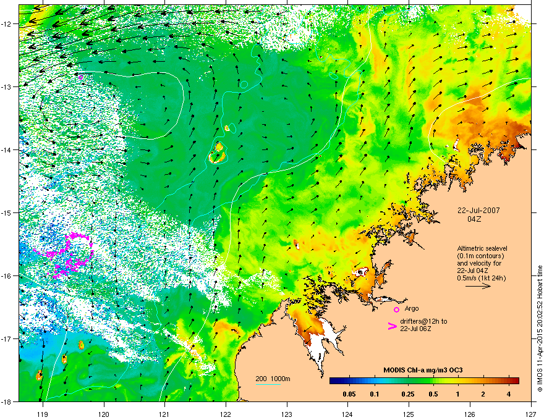Click the '04Z' time text below the date
Viewport: 544px width, 420px height.
click(x=474, y=219)
